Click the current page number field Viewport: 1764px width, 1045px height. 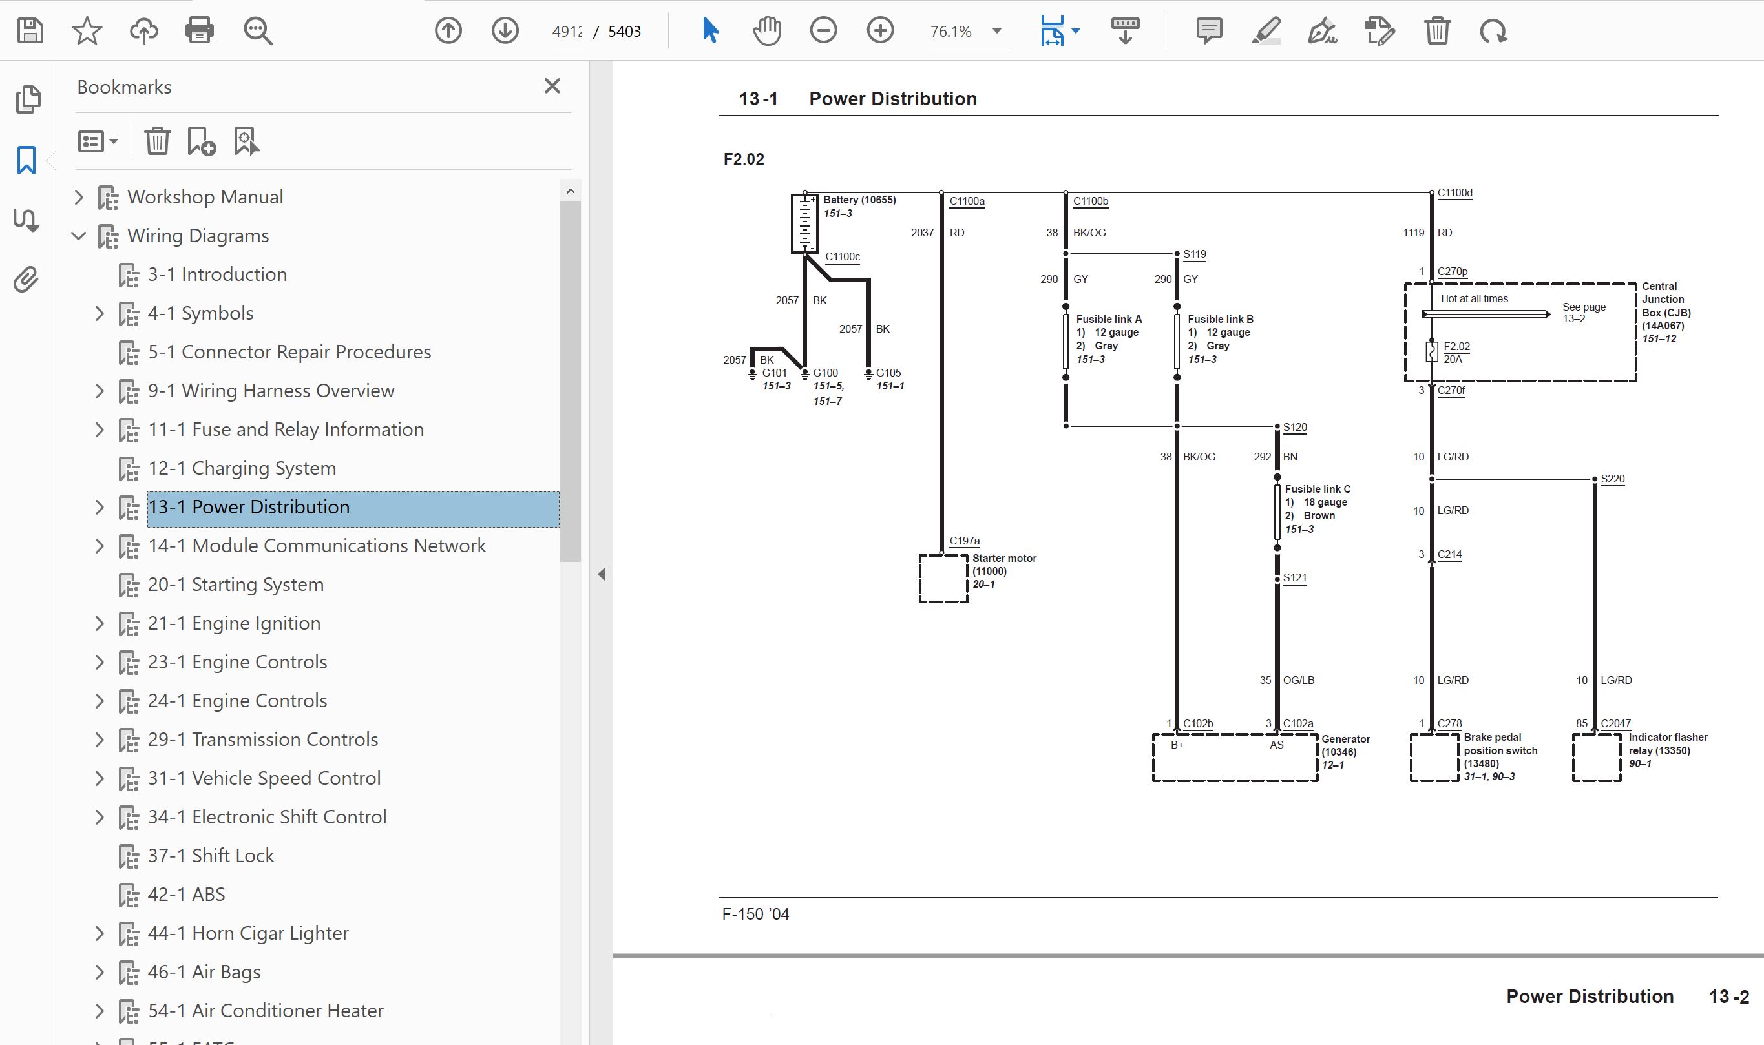click(x=567, y=32)
